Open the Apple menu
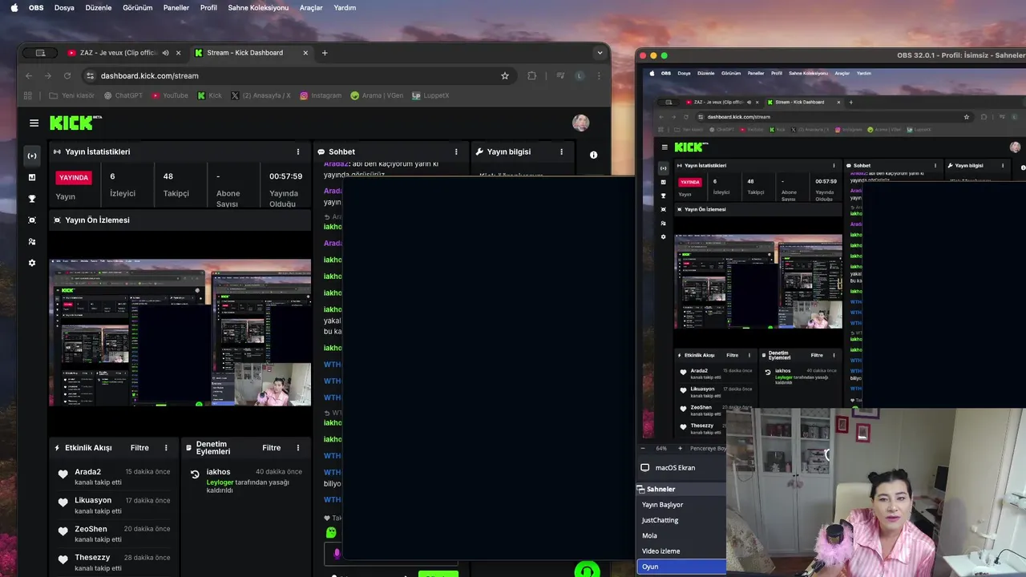This screenshot has width=1026, height=577. [x=14, y=7]
